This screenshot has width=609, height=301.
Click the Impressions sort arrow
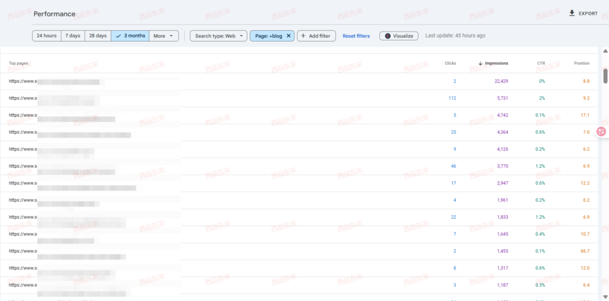481,63
